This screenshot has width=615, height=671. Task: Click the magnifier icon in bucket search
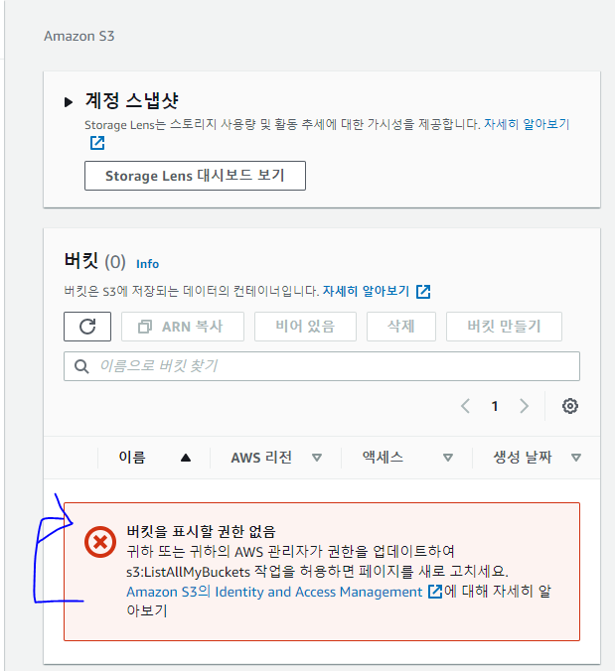pos(81,366)
